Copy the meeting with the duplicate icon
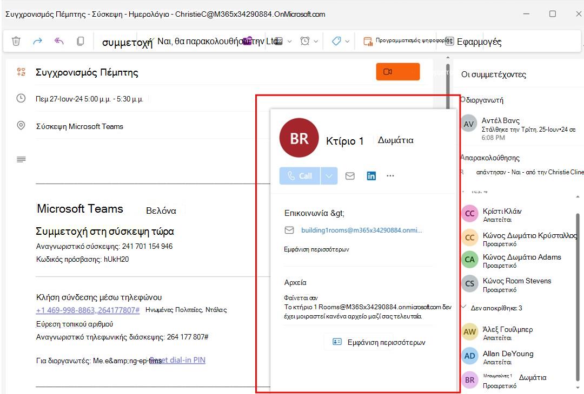Viewport: 584px width, 394px height. tap(80, 41)
